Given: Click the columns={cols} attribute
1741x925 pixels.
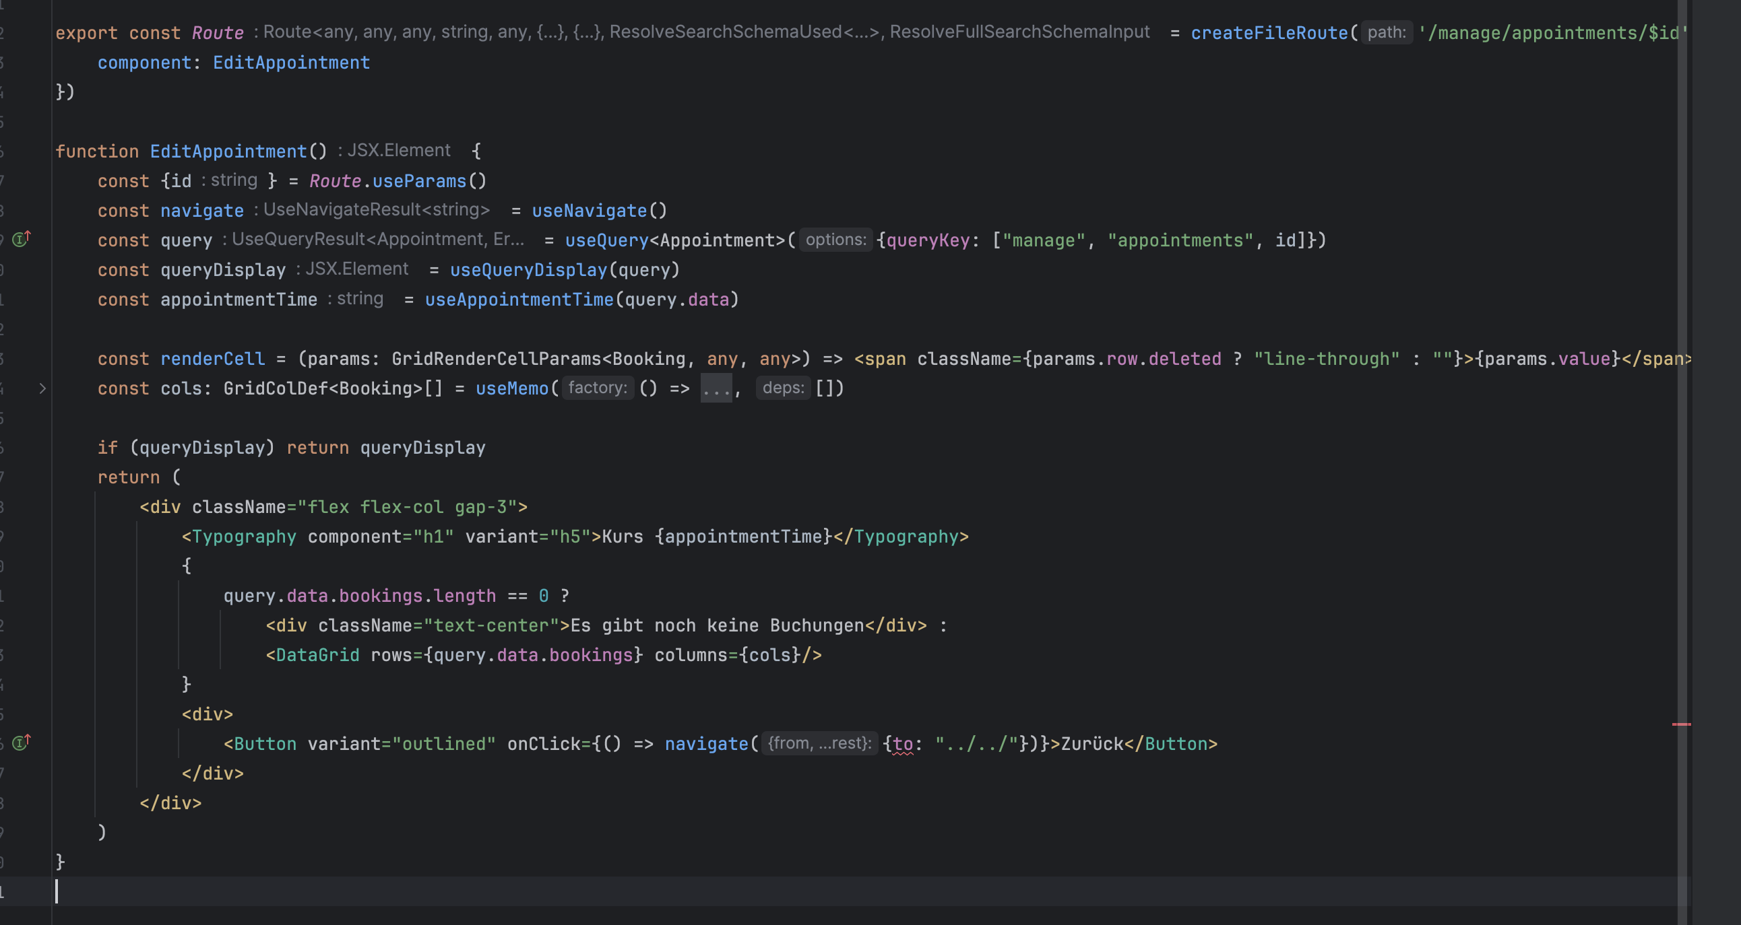Looking at the screenshot, I should 728,656.
